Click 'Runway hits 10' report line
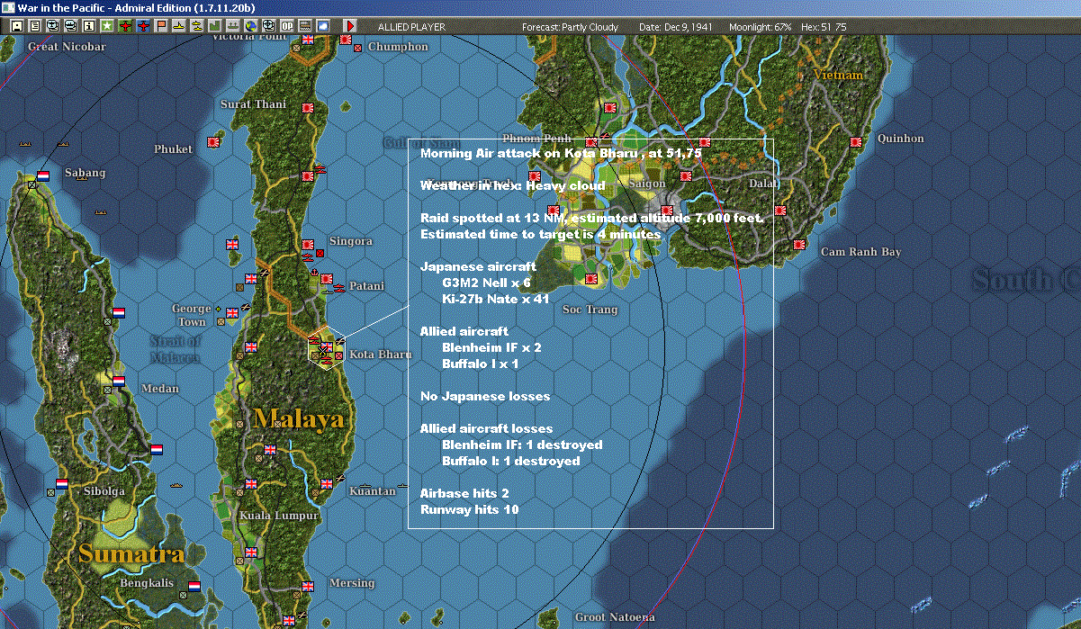Screen dimensions: 1081x629 (469, 509)
